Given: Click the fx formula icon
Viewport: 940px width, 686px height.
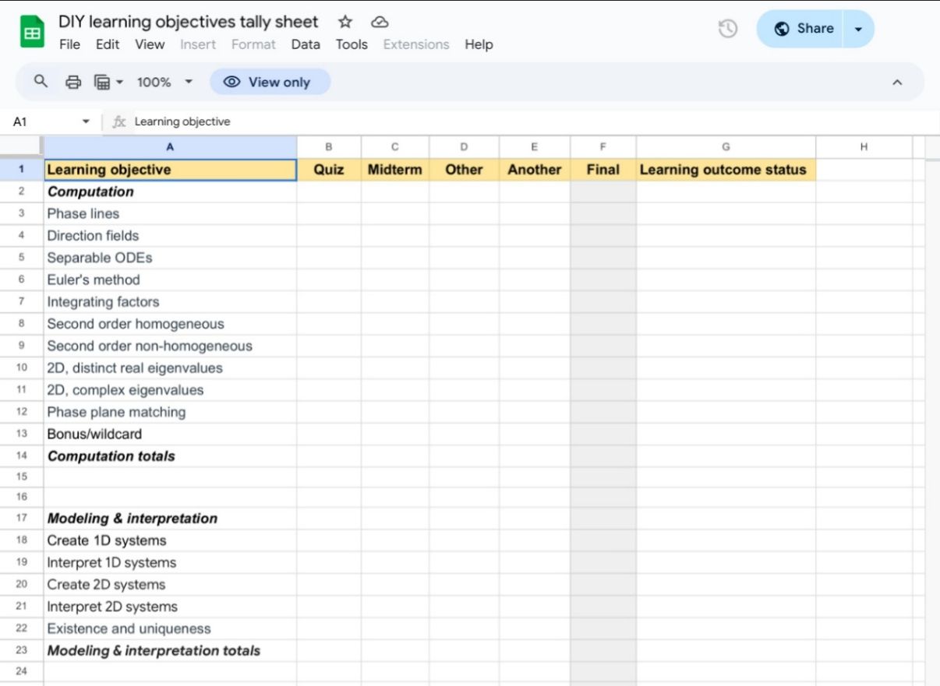Looking at the screenshot, I should pos(119,121).
